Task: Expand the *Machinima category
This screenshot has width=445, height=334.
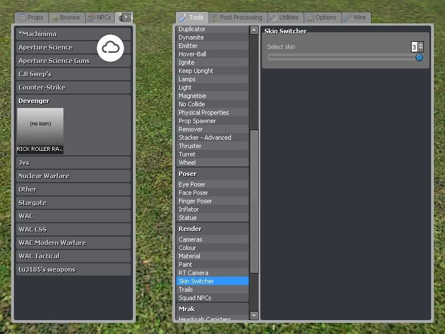Action: (73, 34)
